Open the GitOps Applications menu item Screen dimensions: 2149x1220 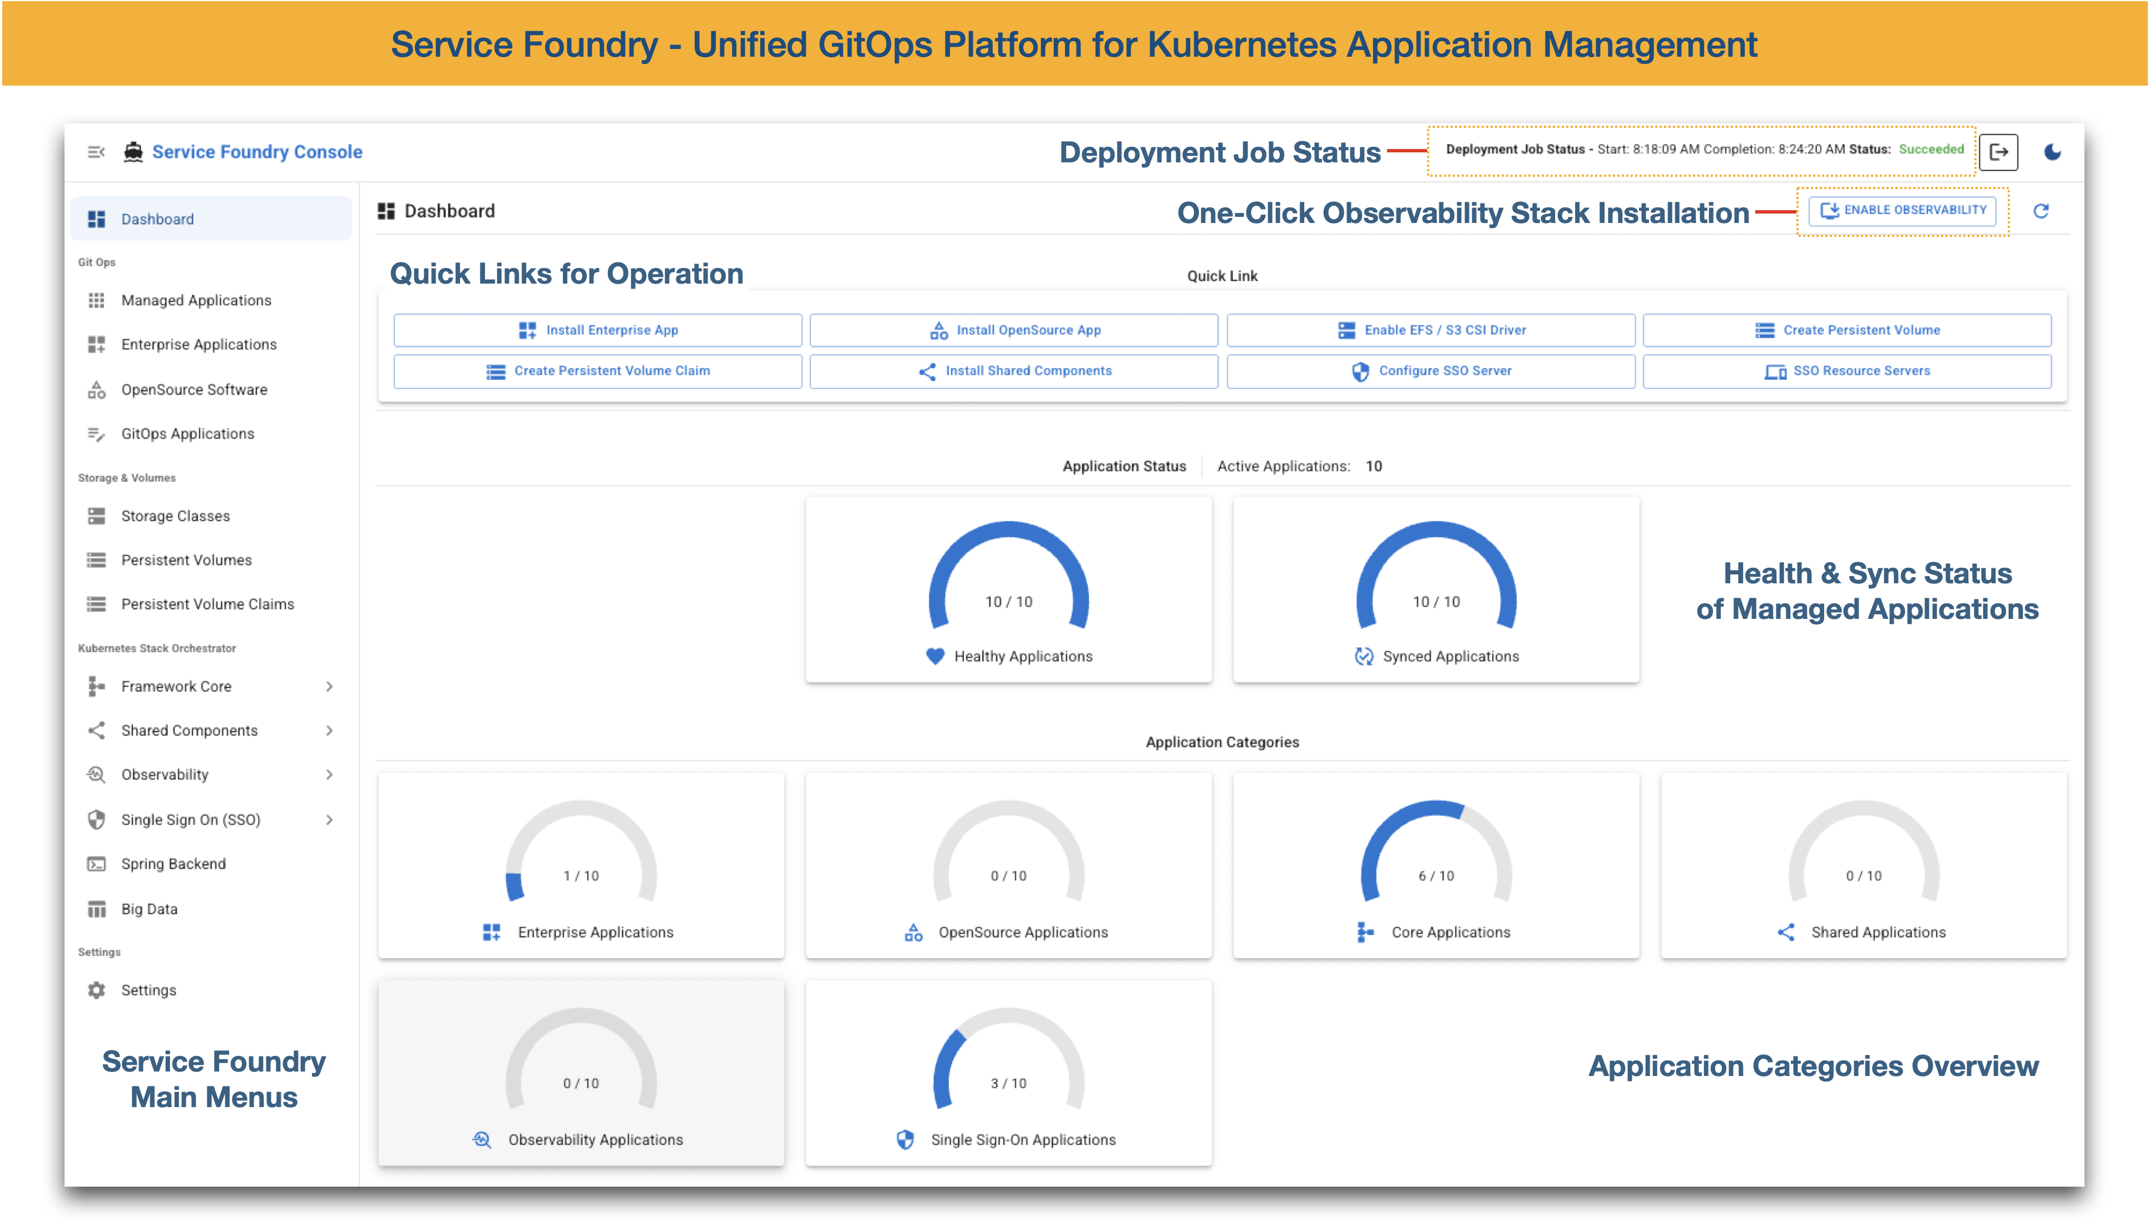187,433
